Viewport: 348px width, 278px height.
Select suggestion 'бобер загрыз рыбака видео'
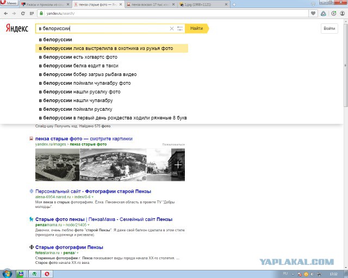pos(111,74)
